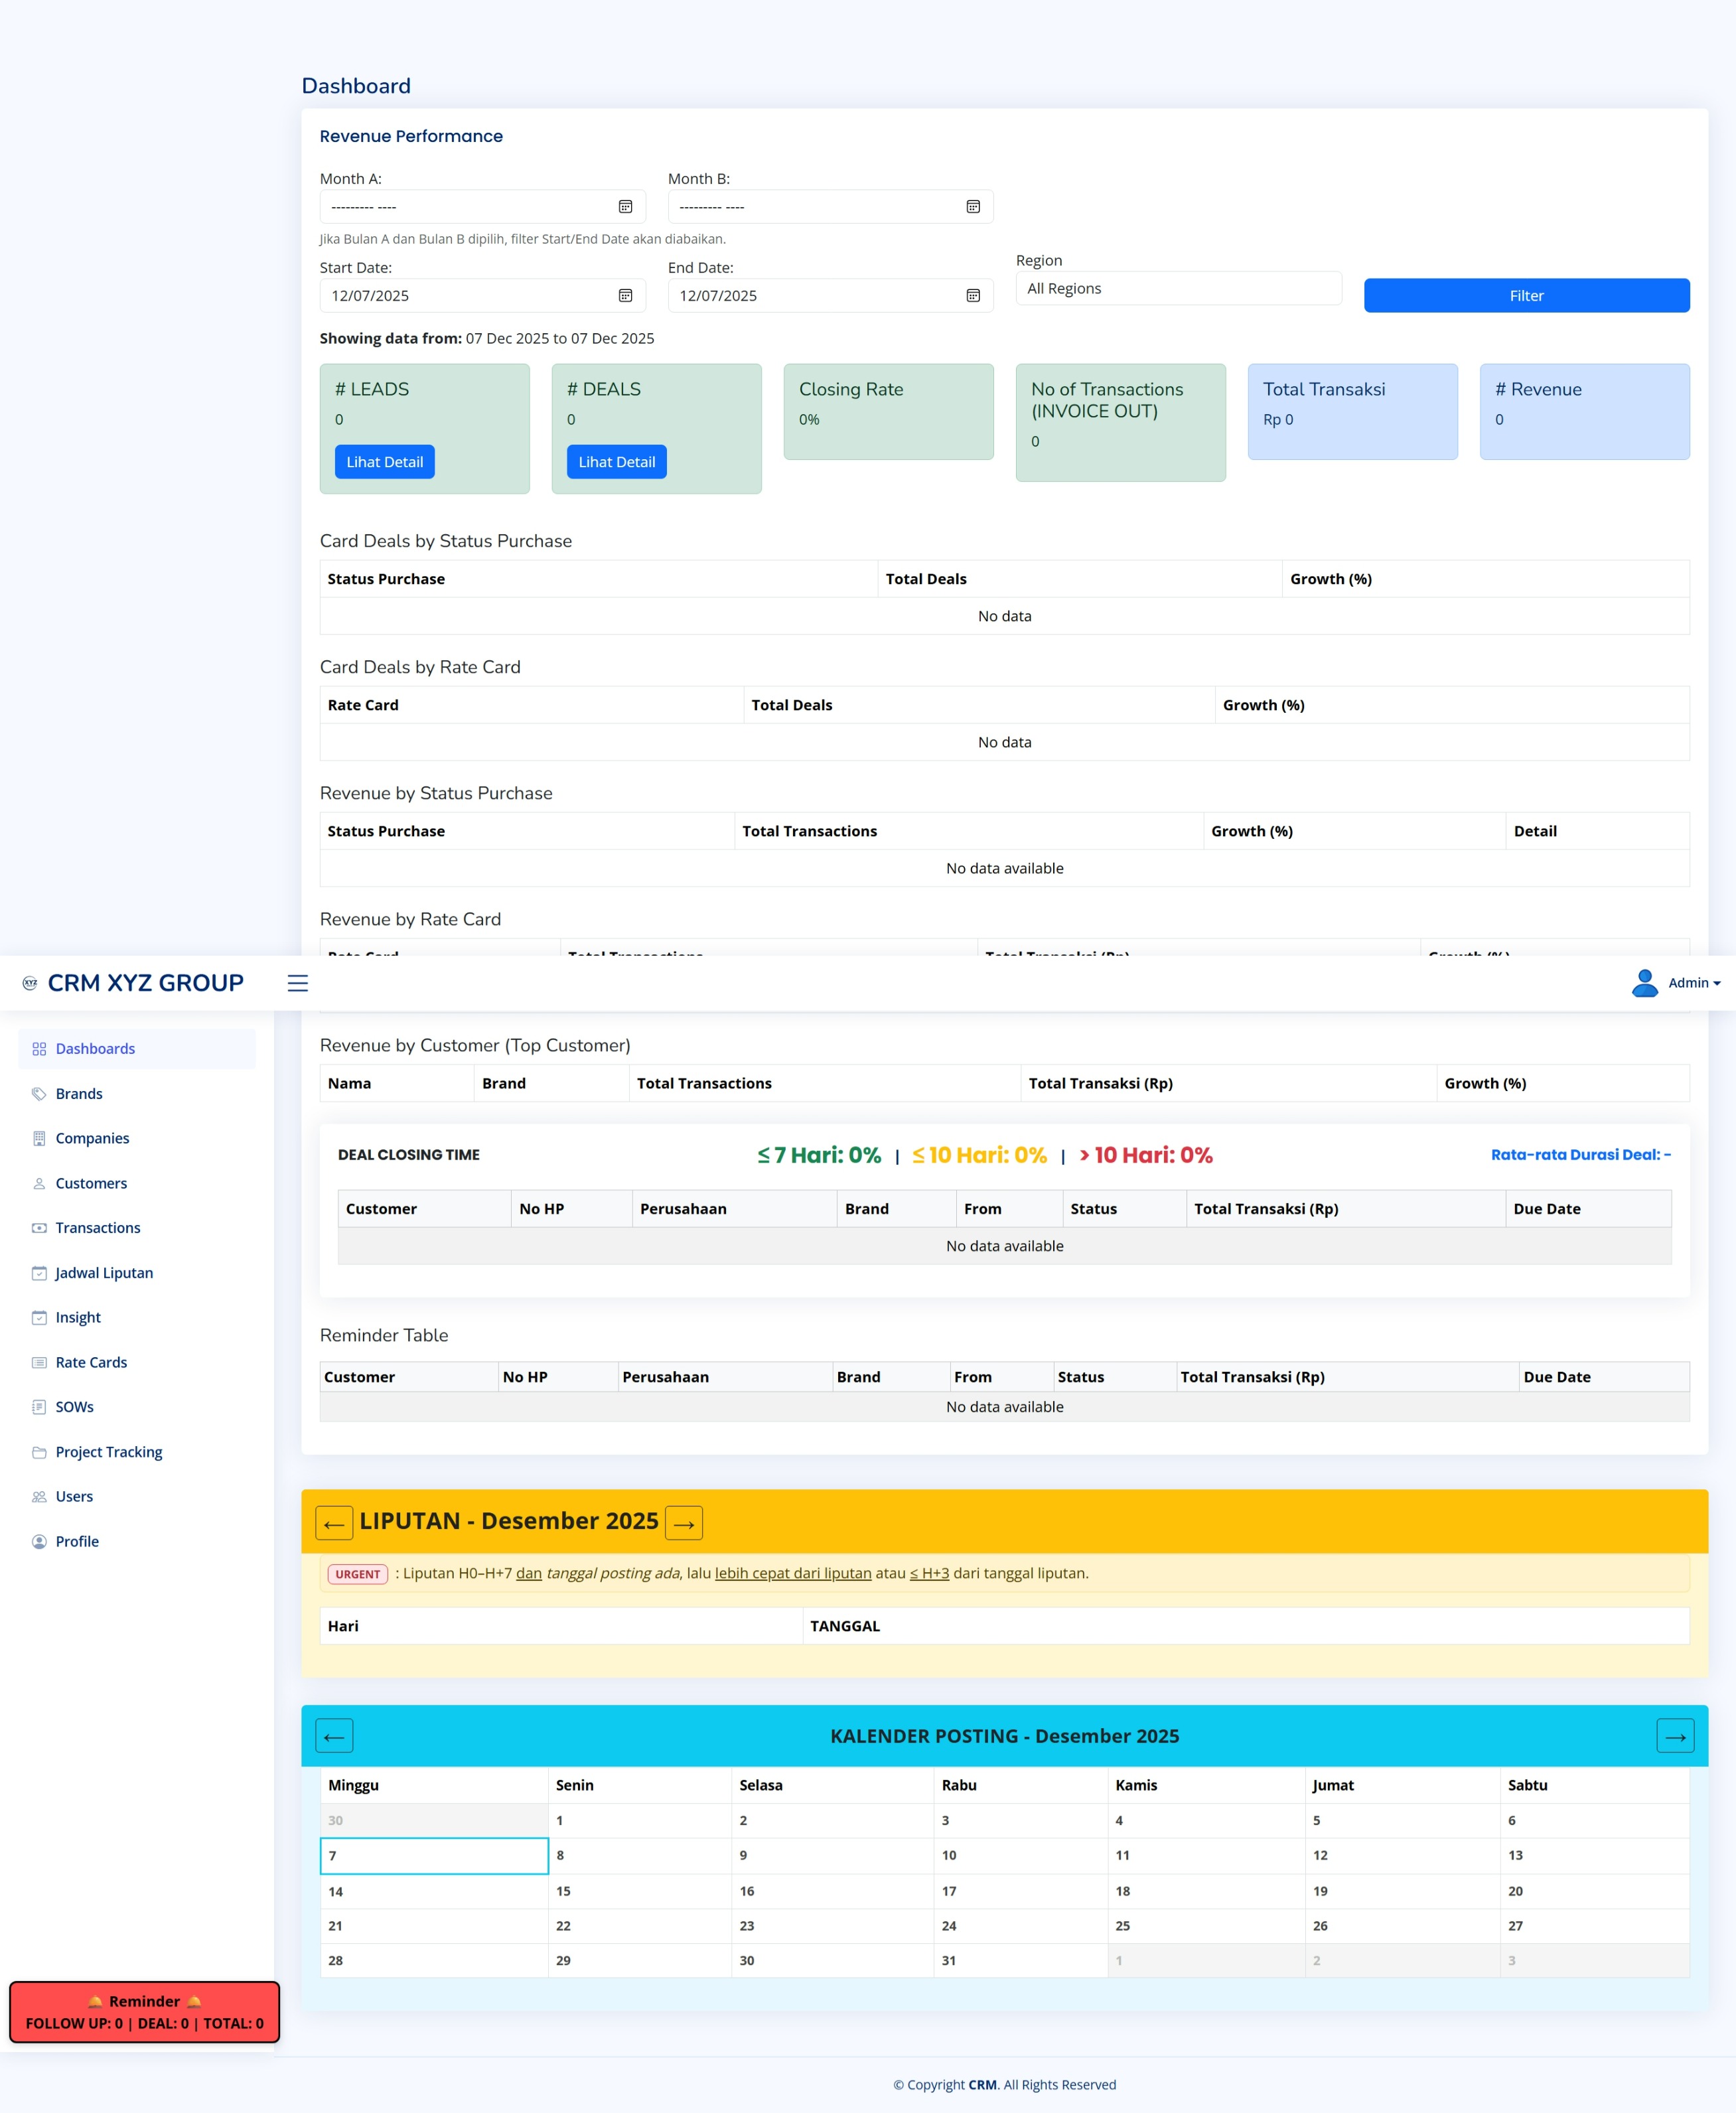Click the red Reminder banner
Screen dimensions: 1736x2113
click(144, 2011)
